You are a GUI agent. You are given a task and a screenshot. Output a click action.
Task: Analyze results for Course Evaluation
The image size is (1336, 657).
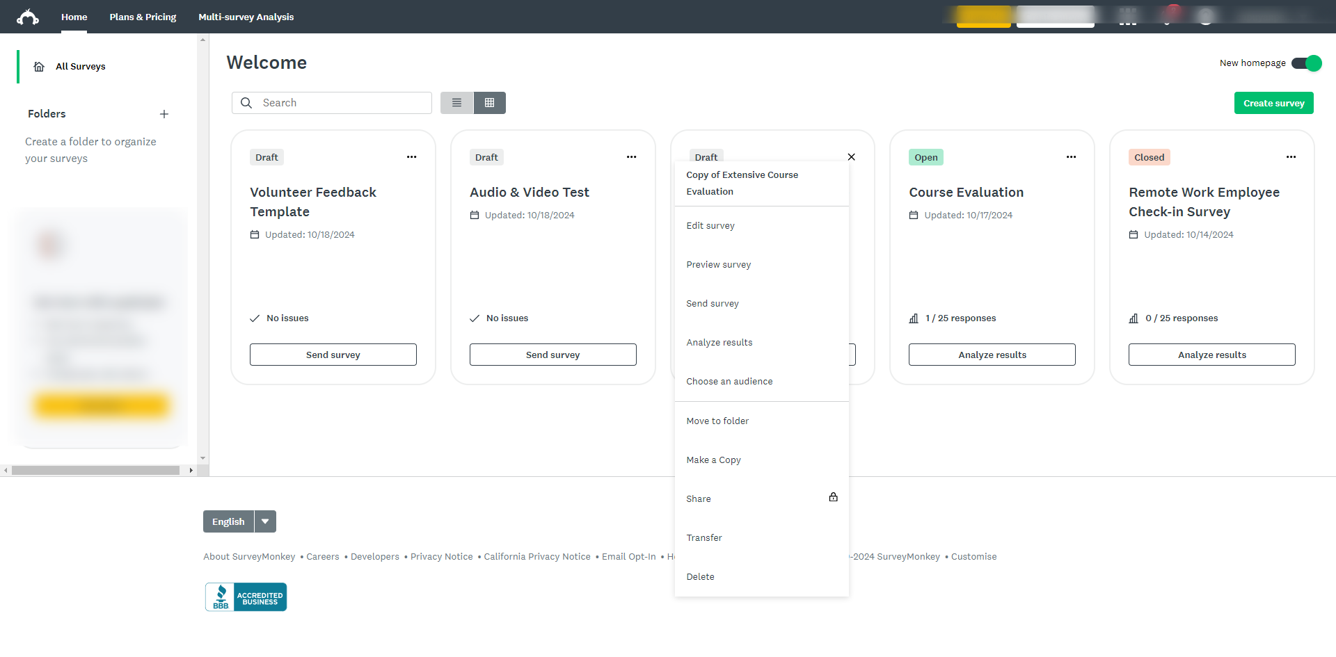tap(992, 355)
